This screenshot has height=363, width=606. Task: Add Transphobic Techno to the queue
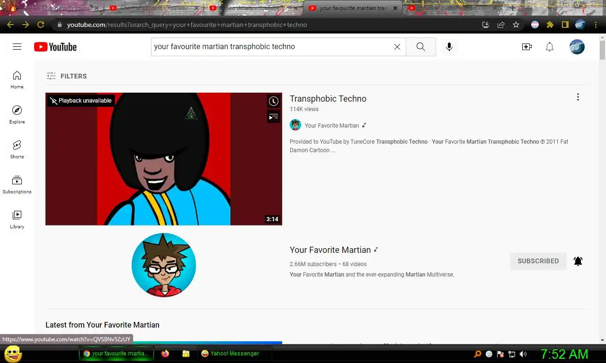point(274,116)
